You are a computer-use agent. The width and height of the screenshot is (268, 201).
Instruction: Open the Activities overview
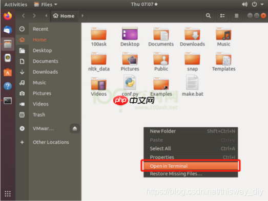(16, 5)
